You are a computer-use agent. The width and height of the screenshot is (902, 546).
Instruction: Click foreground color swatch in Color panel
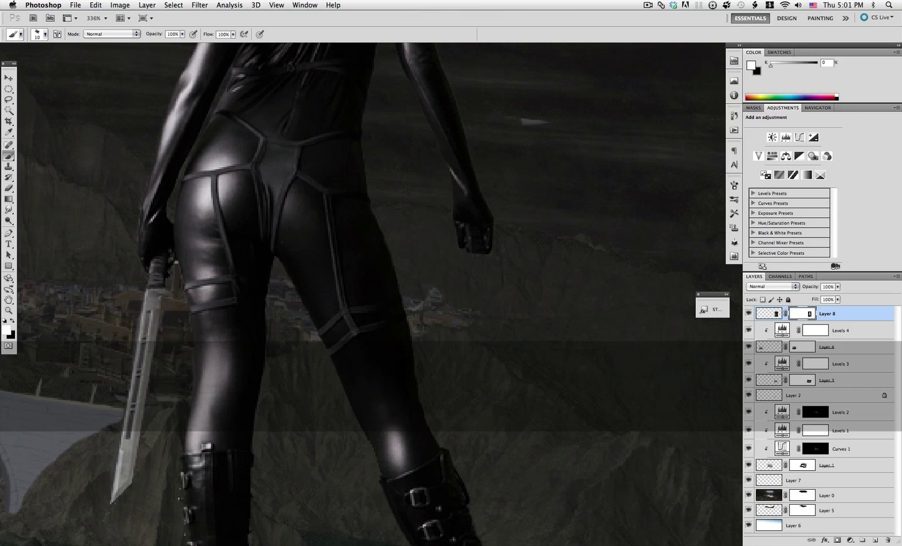[x=751, y=65]
